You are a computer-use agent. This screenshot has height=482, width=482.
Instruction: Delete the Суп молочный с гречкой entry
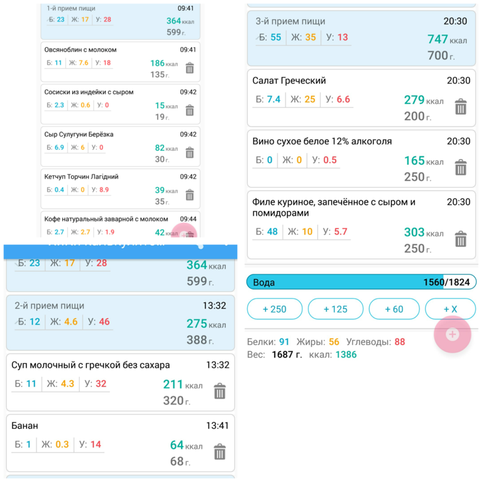coord(219,391)
